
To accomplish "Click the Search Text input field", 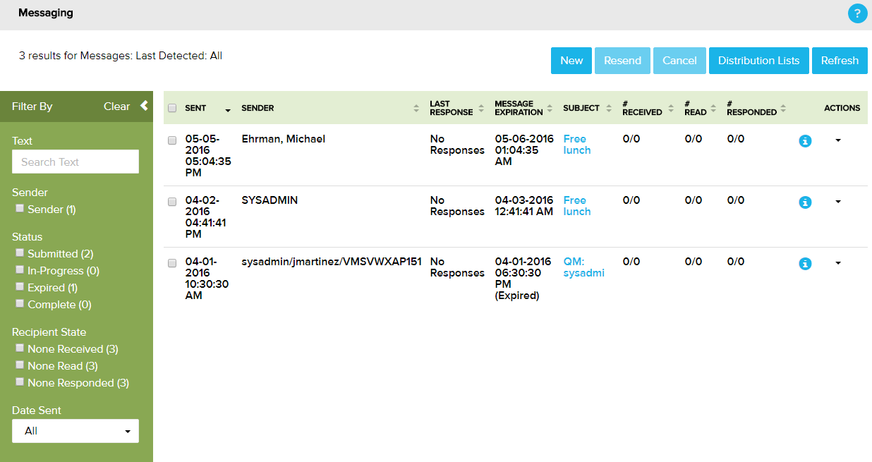I will pos(75,162).
